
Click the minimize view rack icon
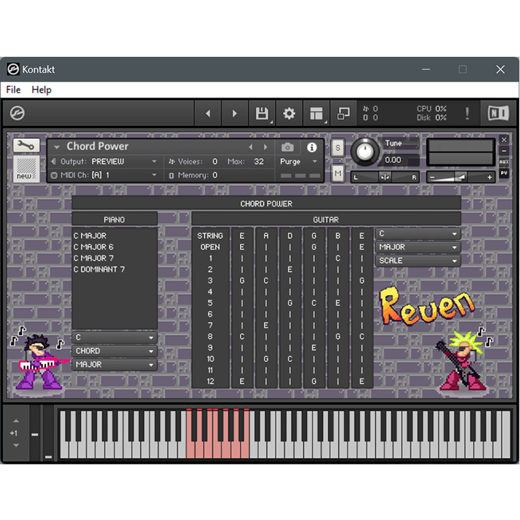(343, 114)
